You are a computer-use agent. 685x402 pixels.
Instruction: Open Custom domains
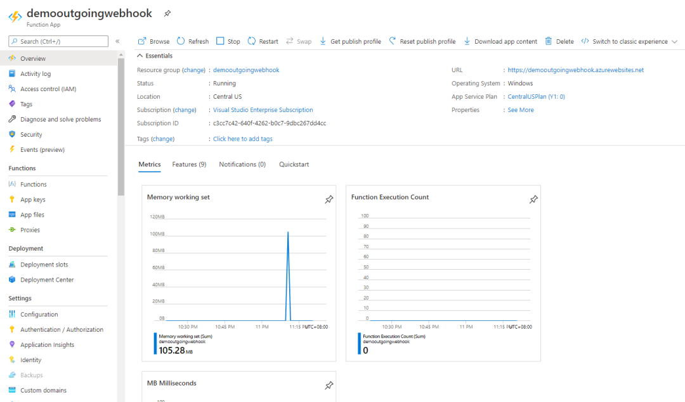point(58,390)
